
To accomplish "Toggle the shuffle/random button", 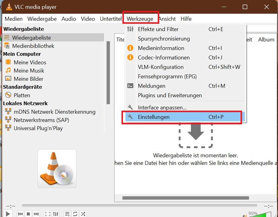I will coord(83,214).
